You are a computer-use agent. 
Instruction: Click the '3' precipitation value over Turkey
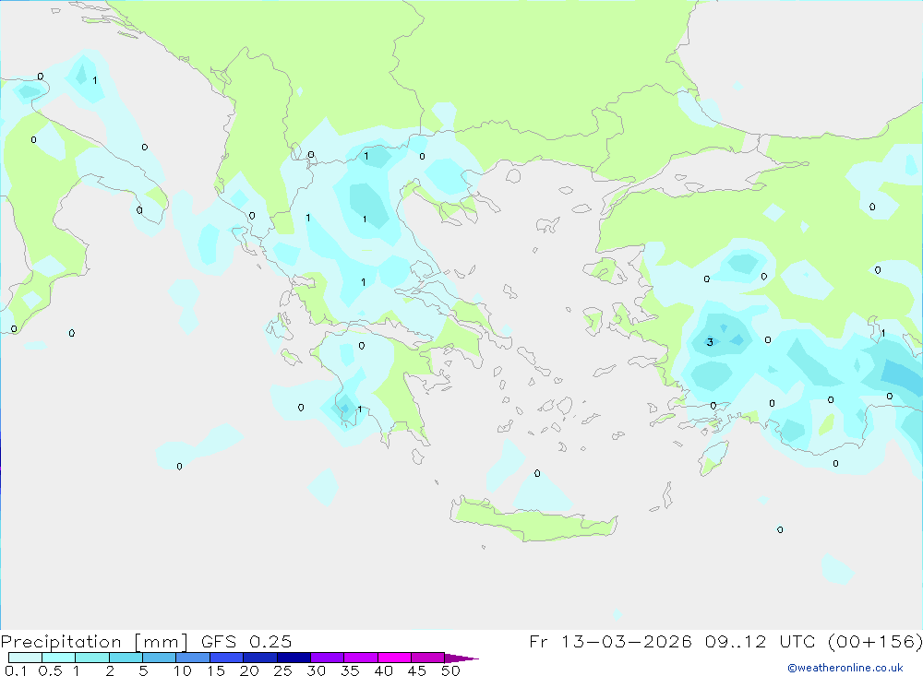[x=710, y=342]
